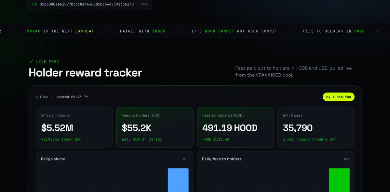Click the green Daily fees bar
The height and width of the screenshot is (192, 390).
coord(339,180)
